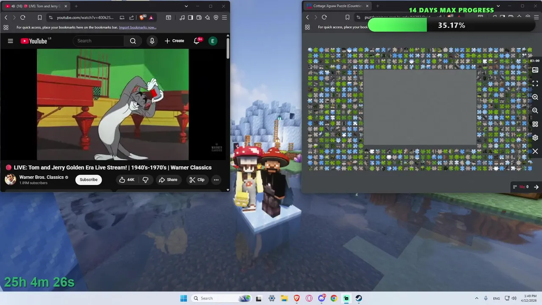Expand the tab search chevron in YouTube window
The height and width of the screenshot is (305, 542).
[x=186, y=6]
